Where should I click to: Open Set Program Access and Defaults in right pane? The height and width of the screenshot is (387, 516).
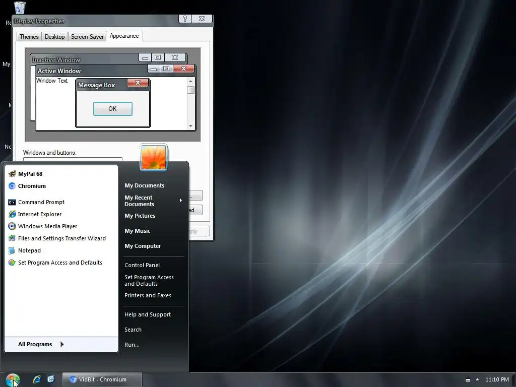click(149, 280)
